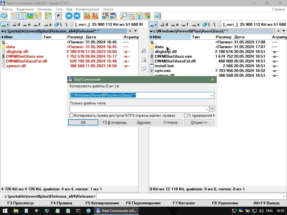287x215 pixels.
Task: Tick the 'С проверкой' verify checkbox
Action: (186, 116)
